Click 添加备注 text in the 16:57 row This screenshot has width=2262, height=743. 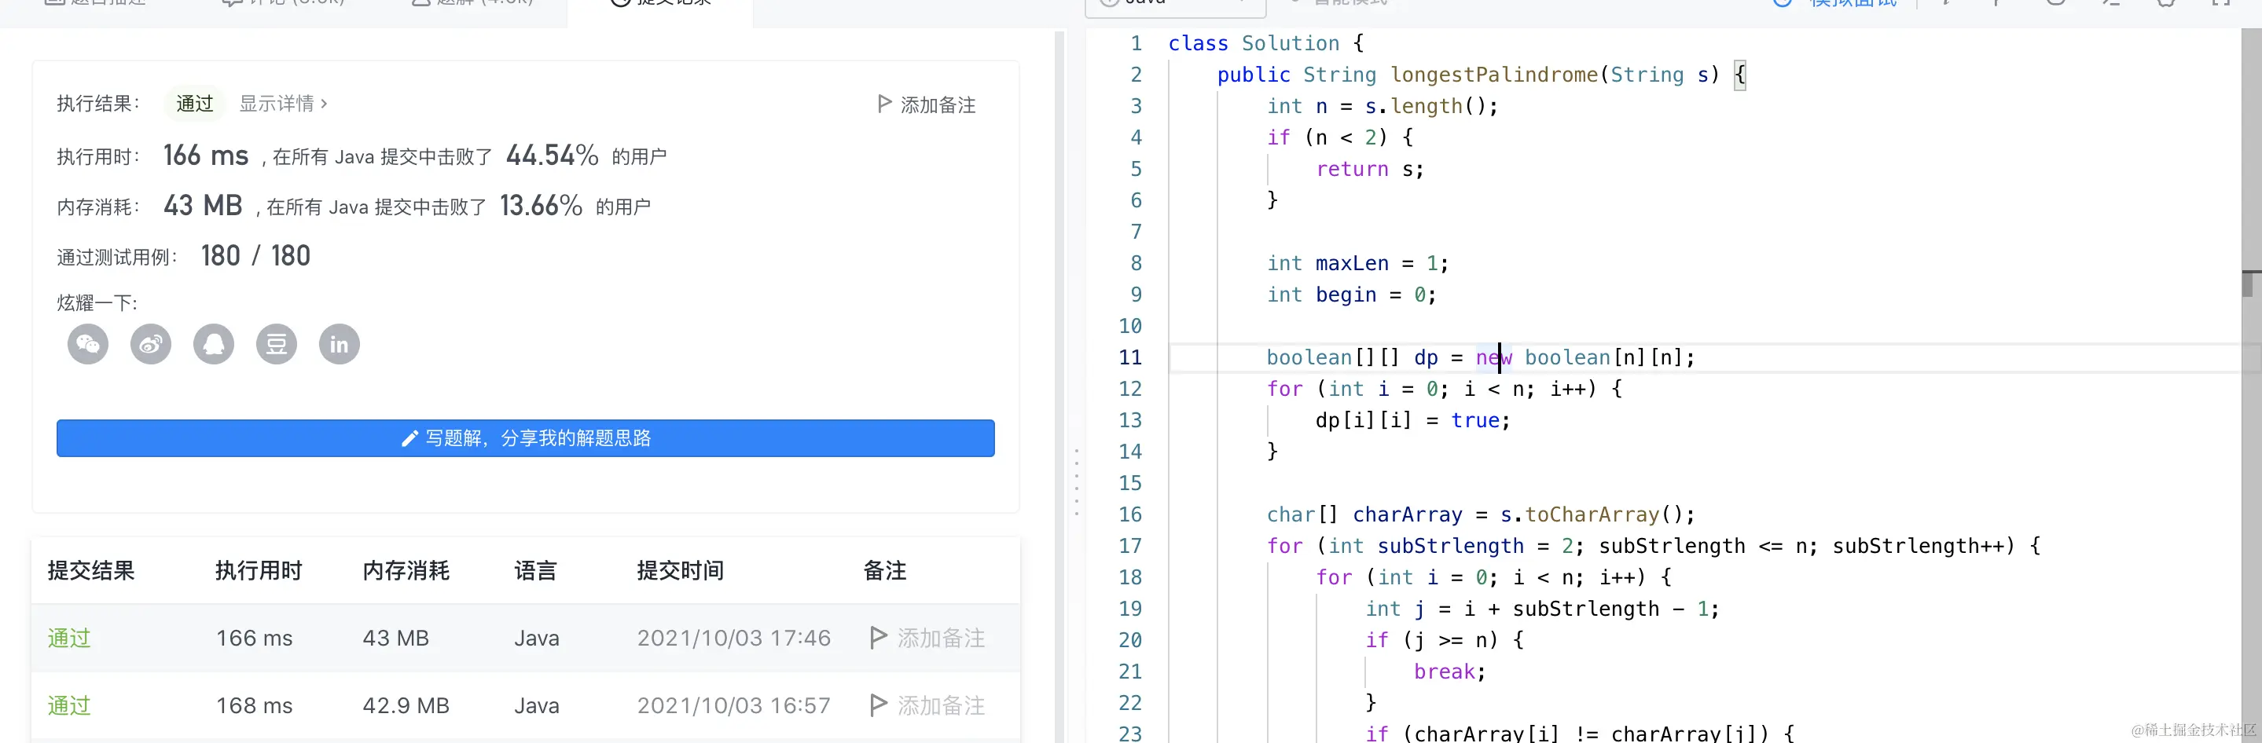[942, 705]
